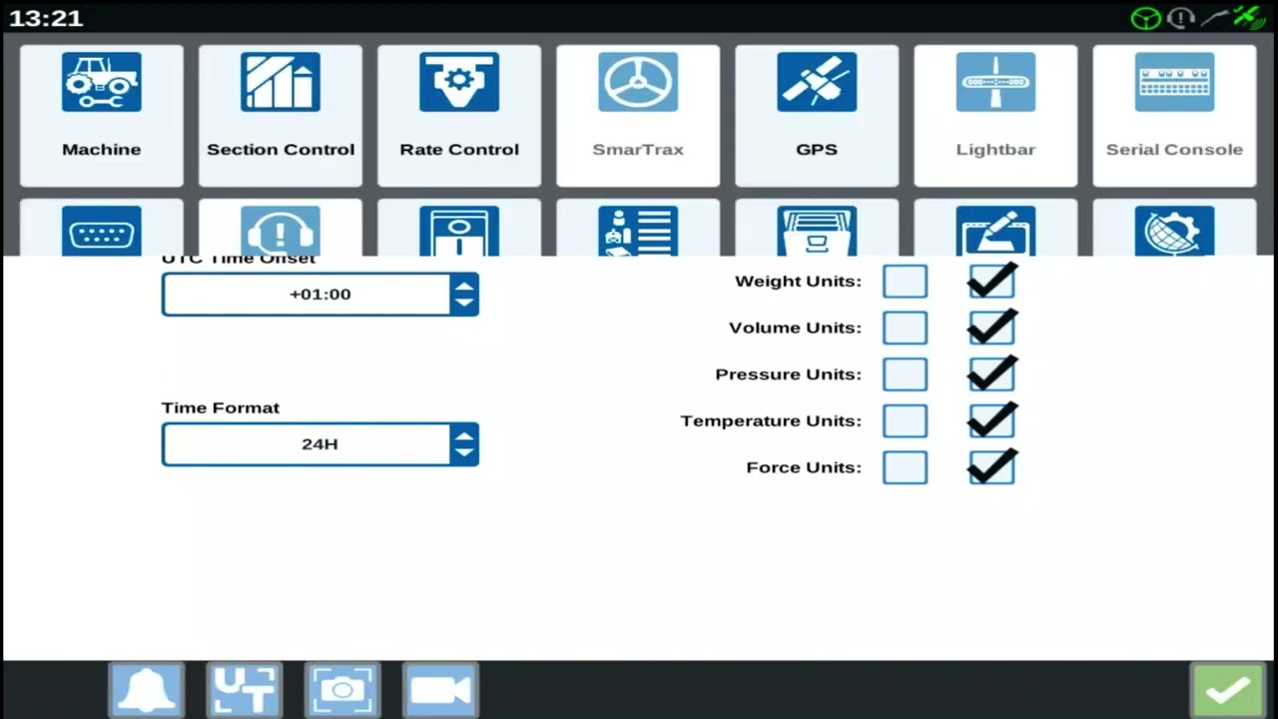Uncheck the right Weight Units box

991,282
